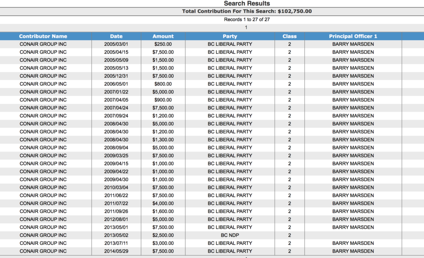Select CONAIR GROUP INC in the 2011/07/22 row

click(x=43, y=203)
